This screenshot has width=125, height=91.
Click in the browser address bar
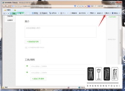tap(42, 6)
